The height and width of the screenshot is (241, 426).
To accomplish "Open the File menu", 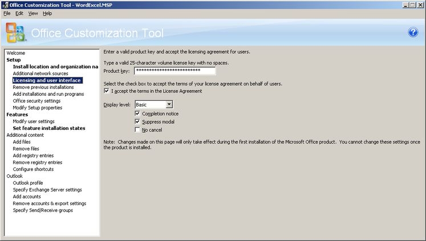I will click(7, 13).
